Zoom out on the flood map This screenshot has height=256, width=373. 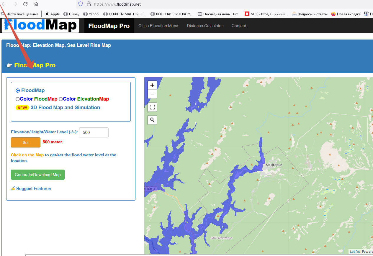[x=152, y=94]
